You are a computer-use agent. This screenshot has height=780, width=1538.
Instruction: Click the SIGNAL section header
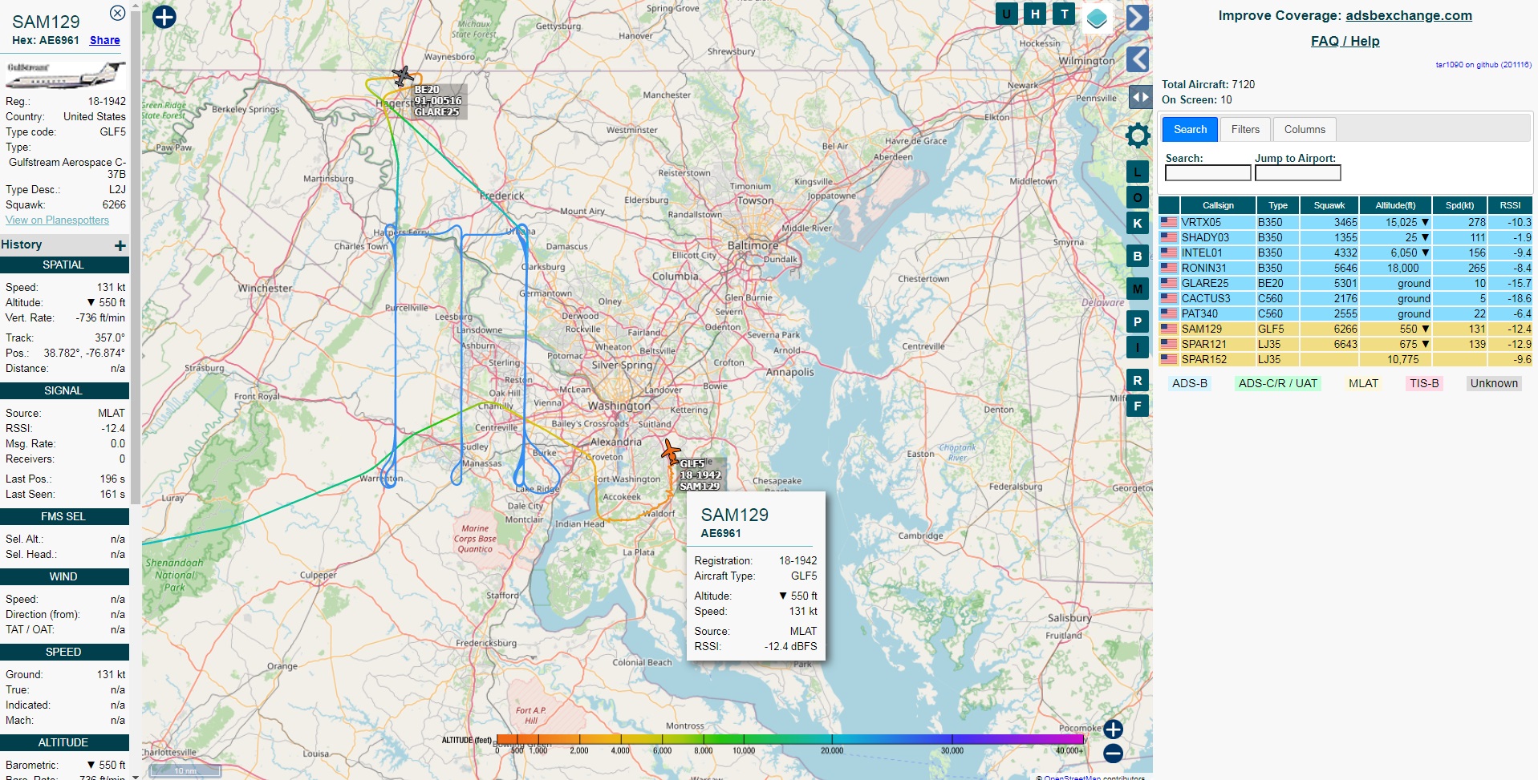[x=63, y=390]
